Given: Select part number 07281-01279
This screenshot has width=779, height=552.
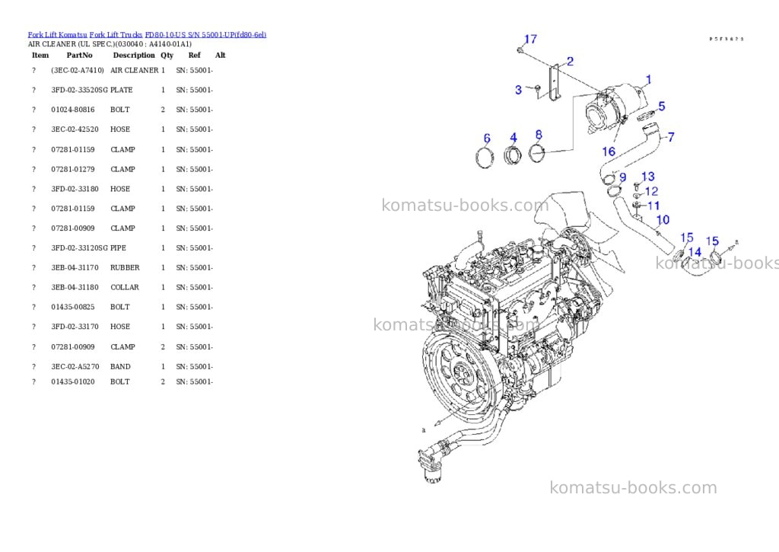Looking at the screenshot, I should (72, 169).
